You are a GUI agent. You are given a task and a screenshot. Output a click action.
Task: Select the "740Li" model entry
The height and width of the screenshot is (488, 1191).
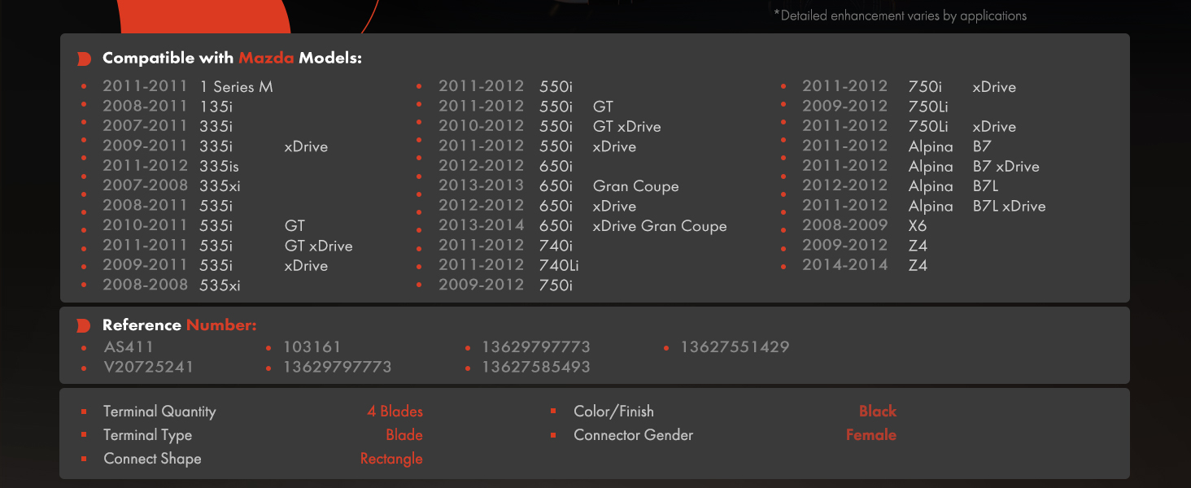559,266
